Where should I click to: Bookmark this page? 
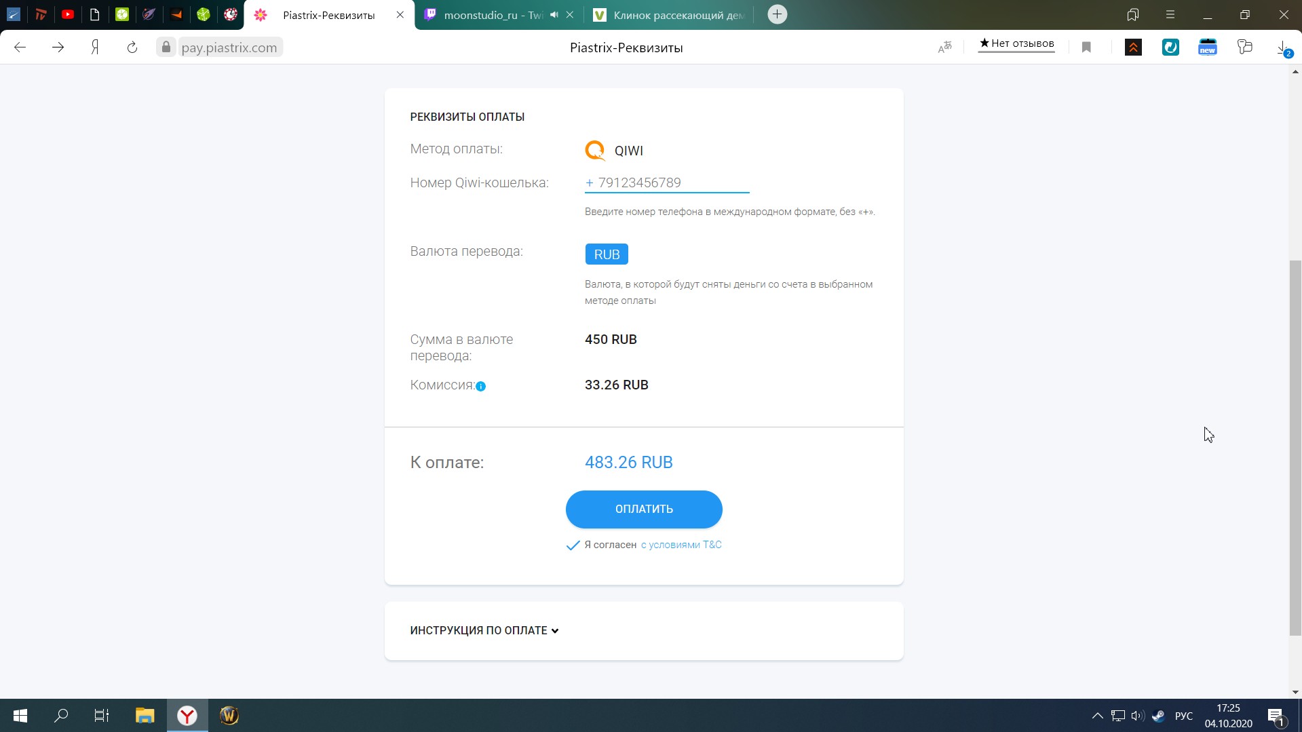pyautogui.click(x=1086, y=47)
